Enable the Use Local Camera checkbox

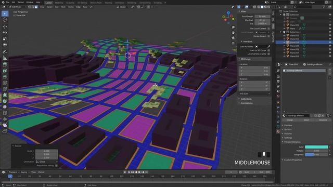(x=268, y=29)
